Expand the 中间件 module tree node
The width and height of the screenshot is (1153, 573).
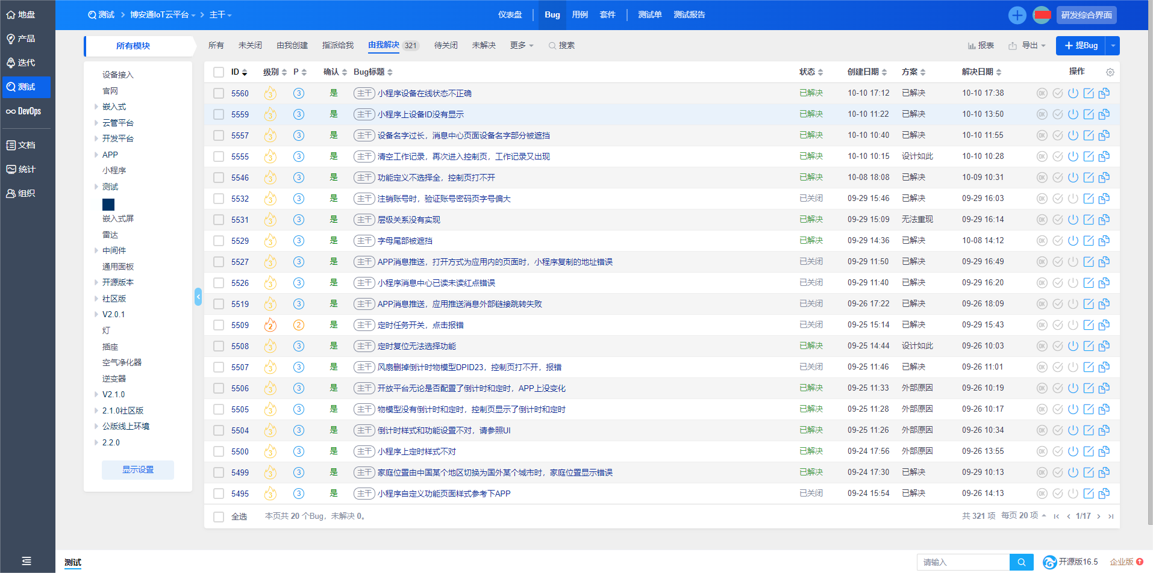coord(96,250)
